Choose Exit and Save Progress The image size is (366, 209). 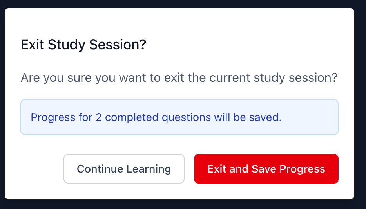pos(266,169)
